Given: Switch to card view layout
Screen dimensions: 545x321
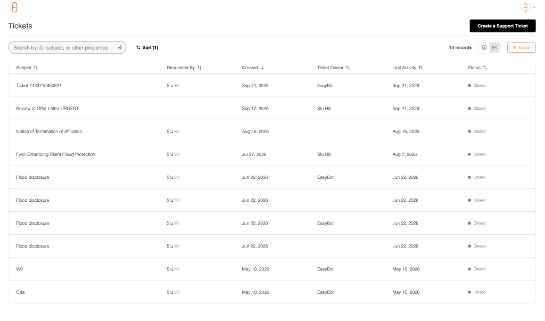Looking at the screenshot, I should point(494,48).
